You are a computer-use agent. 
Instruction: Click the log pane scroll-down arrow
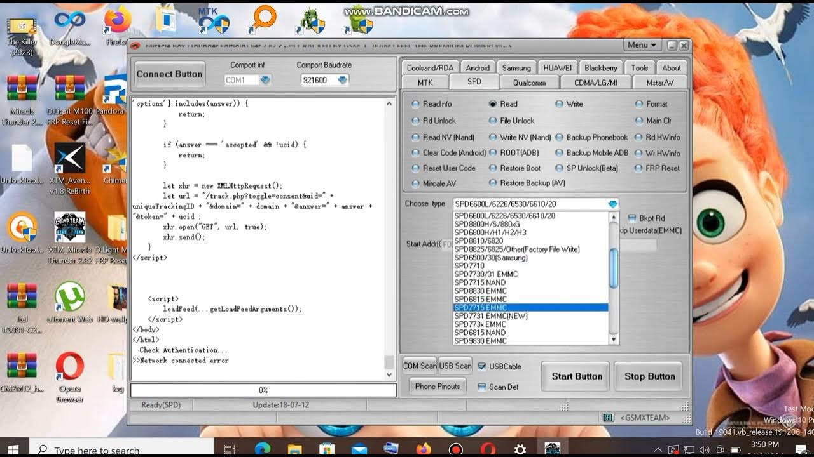coord(389,375)
